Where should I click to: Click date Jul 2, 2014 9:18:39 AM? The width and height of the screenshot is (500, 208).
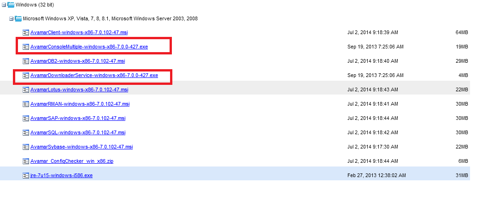[x=373, y=33]
